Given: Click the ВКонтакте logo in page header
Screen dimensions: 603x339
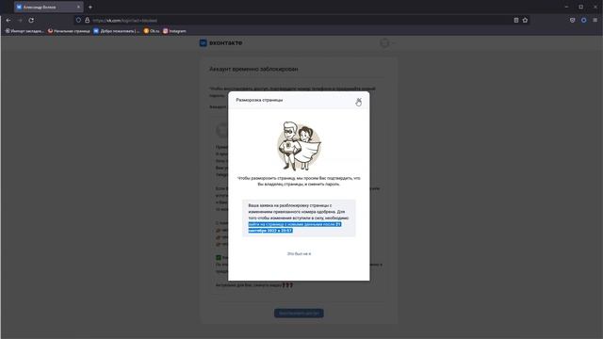Looking at the screenshot, I should [220, 43].
